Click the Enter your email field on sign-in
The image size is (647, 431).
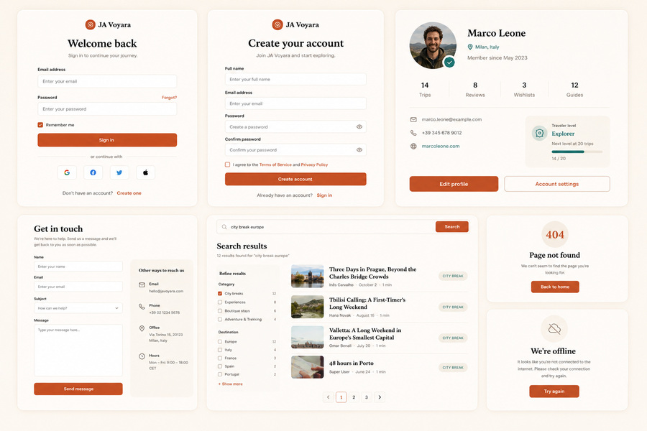[x=107, y=81]
